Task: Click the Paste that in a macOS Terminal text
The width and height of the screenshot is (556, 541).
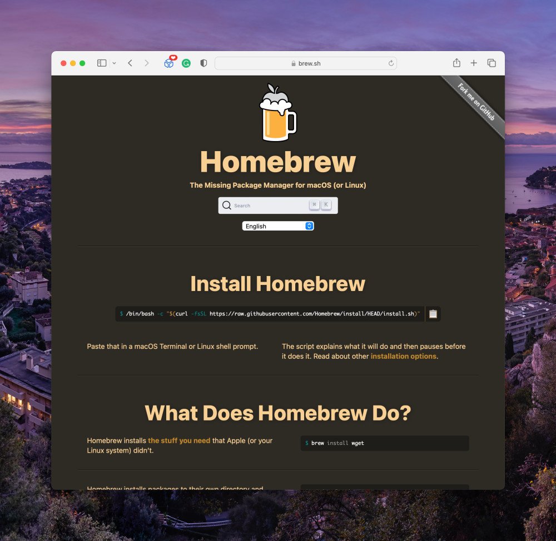Action: (172, 347)
